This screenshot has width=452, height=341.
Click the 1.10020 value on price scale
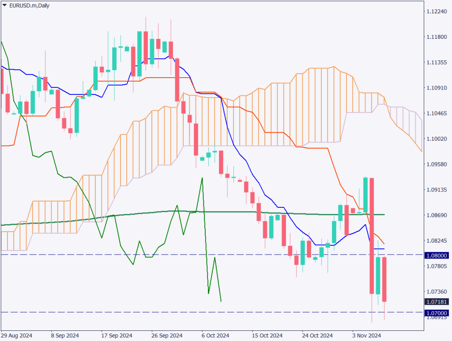tap(437, 139)
